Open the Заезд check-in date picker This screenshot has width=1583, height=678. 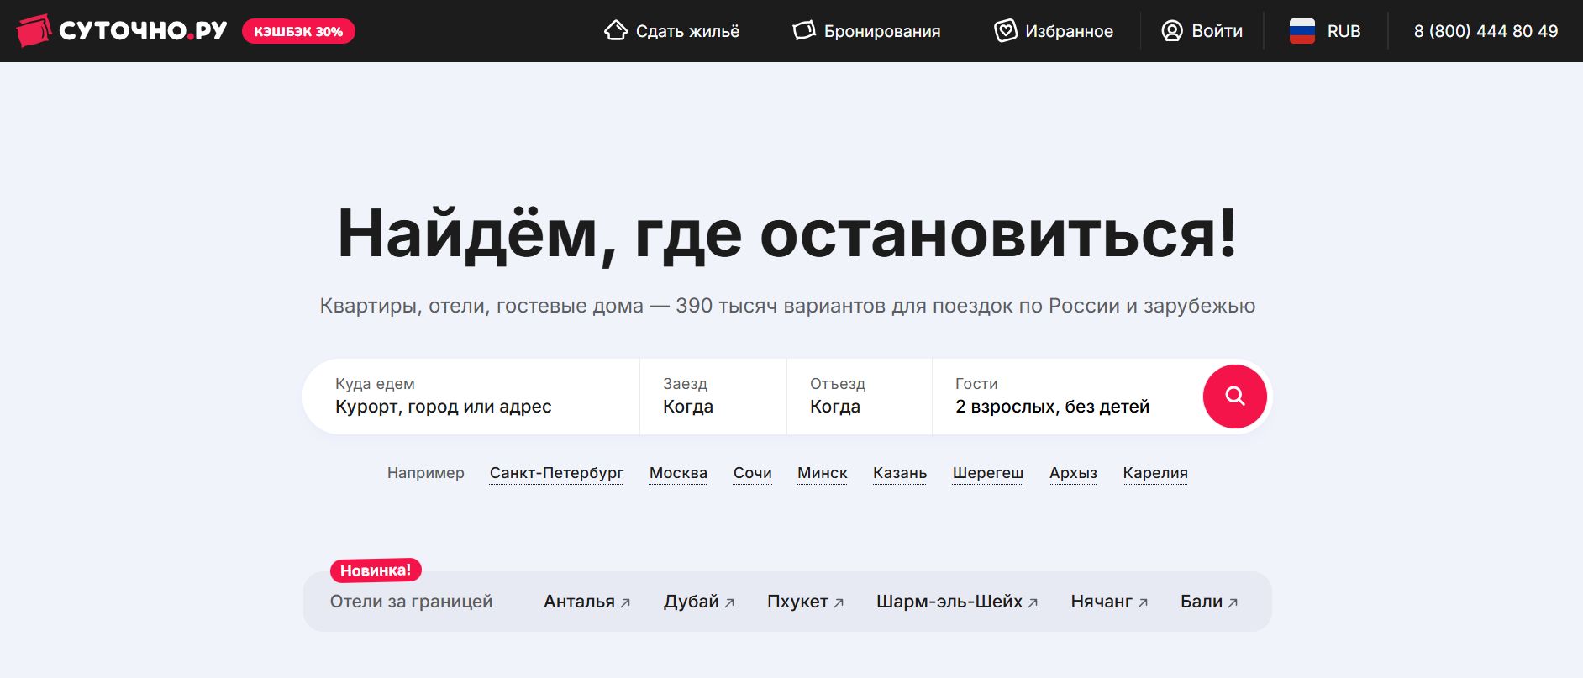click(x=713, y=397)
